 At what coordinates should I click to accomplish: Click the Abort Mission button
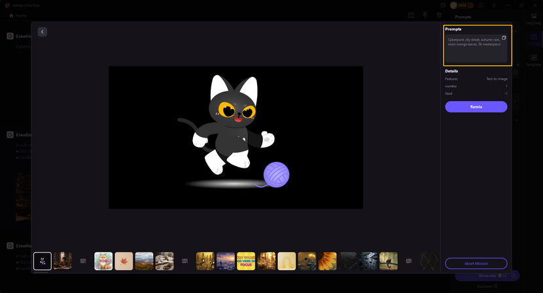pyautogui.click(x=476, y=263)
